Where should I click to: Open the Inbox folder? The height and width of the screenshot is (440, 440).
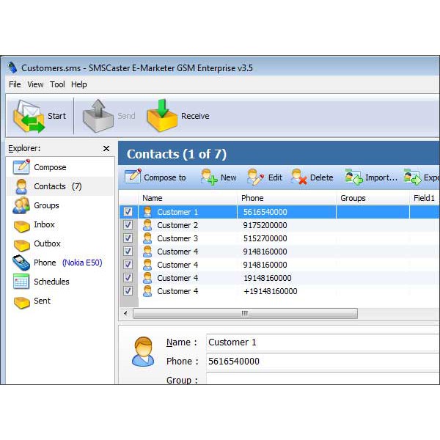coord(43,224)
